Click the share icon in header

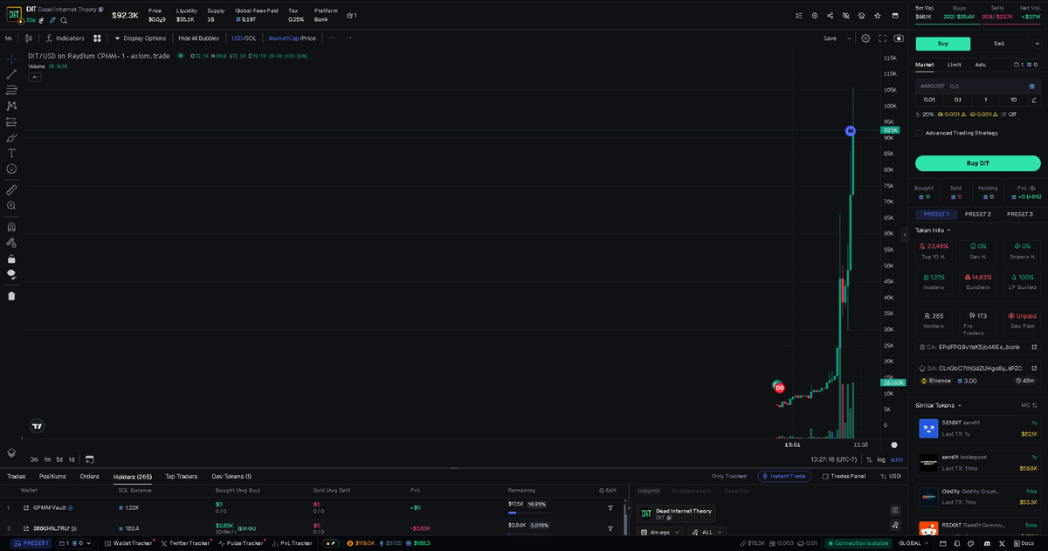coord(830,16)
